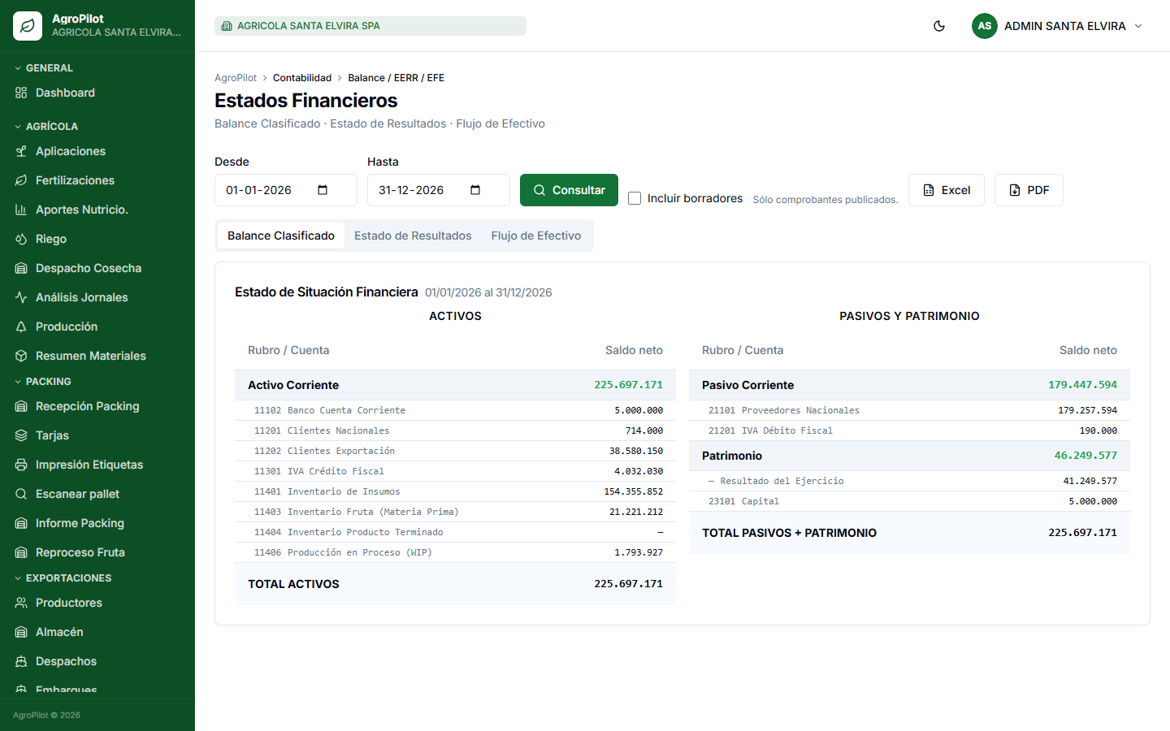Open Almacén warehouse icon
Image resolution: width=1170 pixels, height=731 pixels.
tap(21, 632)
